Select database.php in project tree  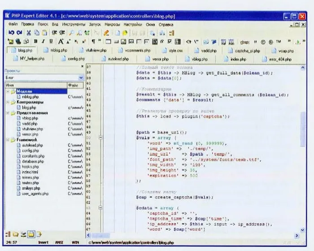tap(33, 161)
